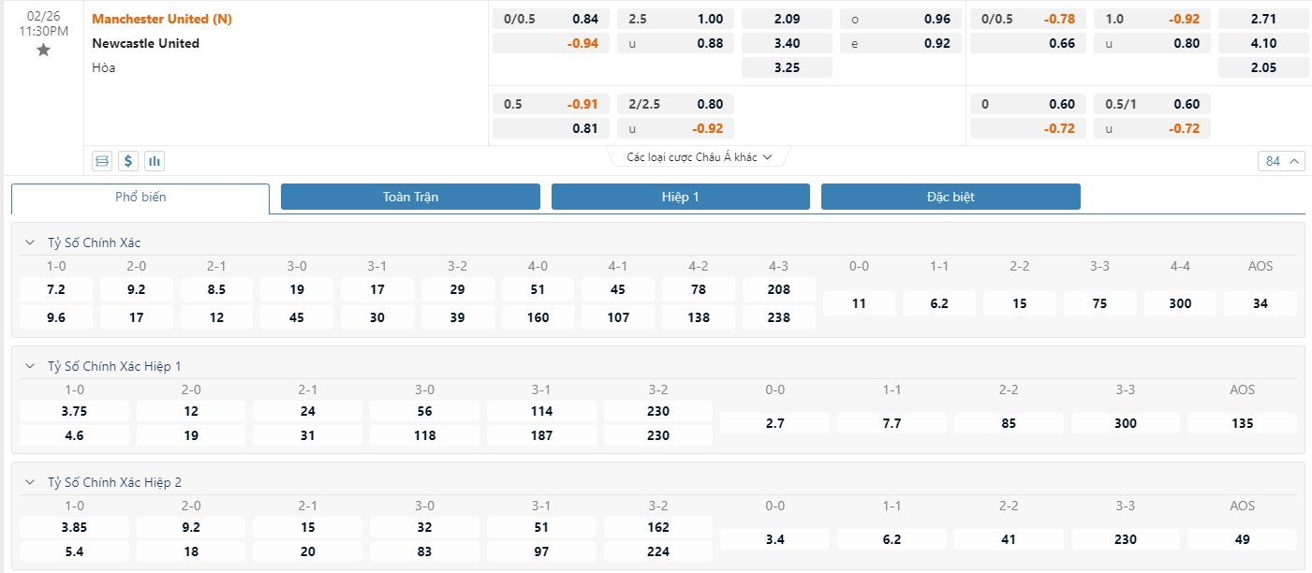Viewport: 1312px width, 573px height.
Task: Open the bar chart statistics icon
Action: point(155,161)
